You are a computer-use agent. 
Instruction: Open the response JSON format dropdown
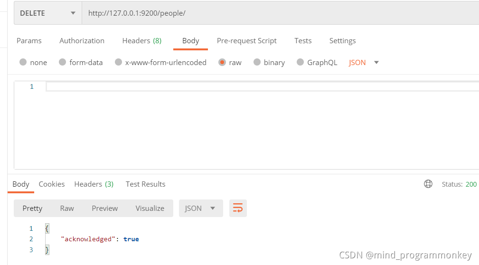201,208
